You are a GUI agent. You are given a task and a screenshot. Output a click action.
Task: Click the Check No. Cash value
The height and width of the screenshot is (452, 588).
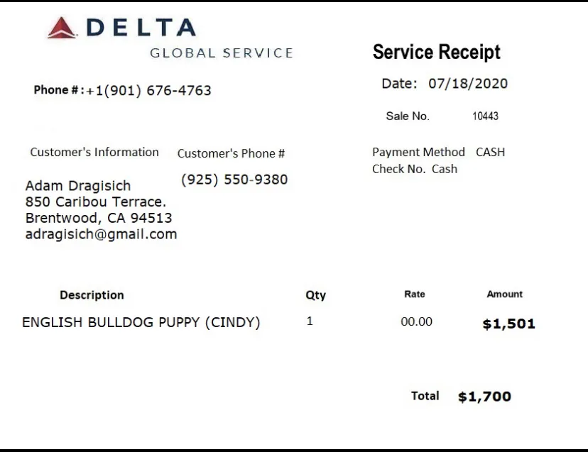pos(445,169)
